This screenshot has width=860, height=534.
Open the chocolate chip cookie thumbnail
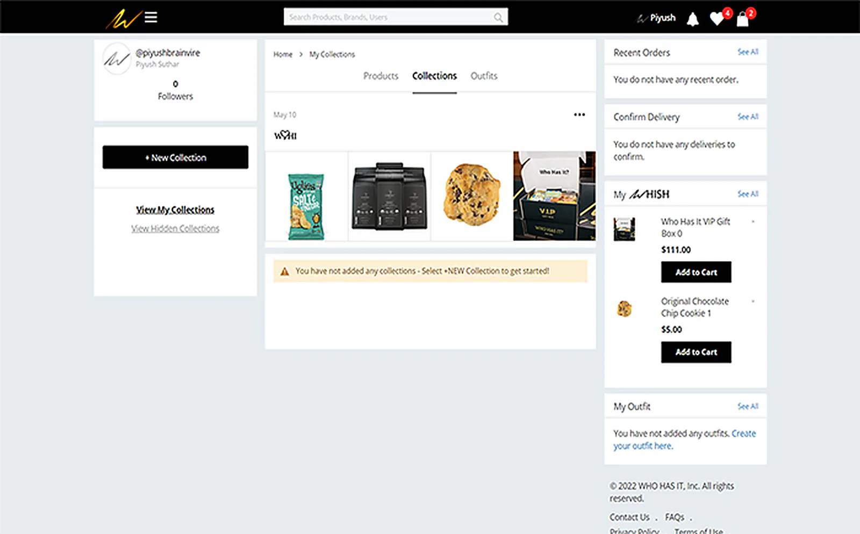(471, 196)
